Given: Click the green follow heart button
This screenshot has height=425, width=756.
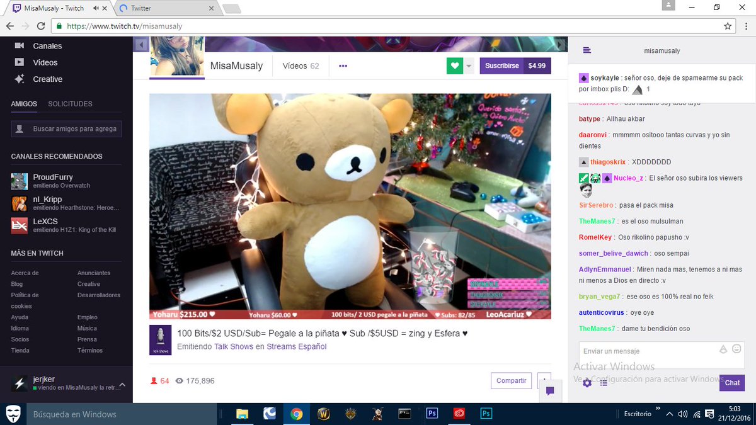Looking at the screenshot, I should pyautogui.click(x=455, y=65).
